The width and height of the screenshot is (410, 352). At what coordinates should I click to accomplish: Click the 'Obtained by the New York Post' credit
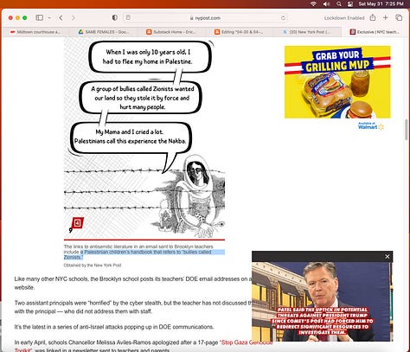(x=93, y=266)
